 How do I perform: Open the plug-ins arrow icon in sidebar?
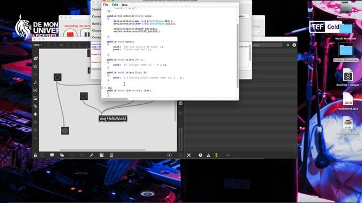35,114
